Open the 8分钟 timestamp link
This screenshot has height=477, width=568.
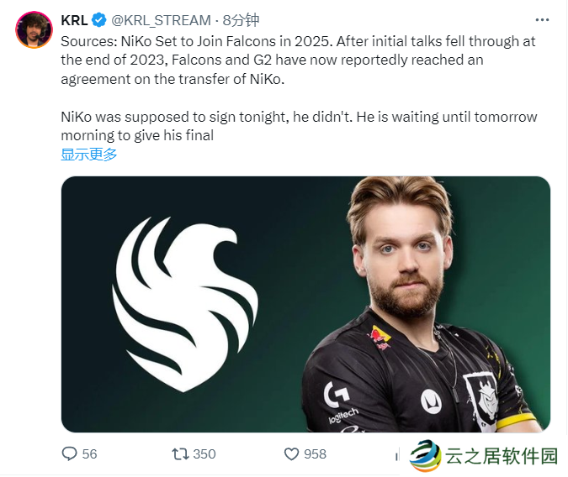[x=241, y=20]
